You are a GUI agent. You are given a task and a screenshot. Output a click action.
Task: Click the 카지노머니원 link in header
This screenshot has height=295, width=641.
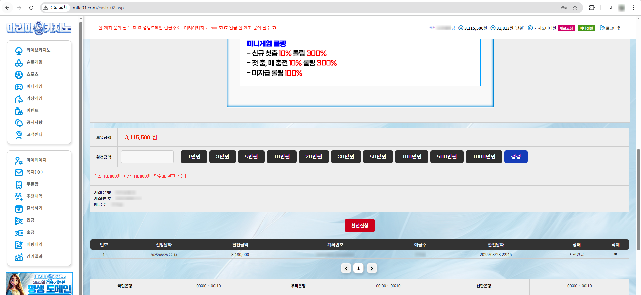[542, 28]
